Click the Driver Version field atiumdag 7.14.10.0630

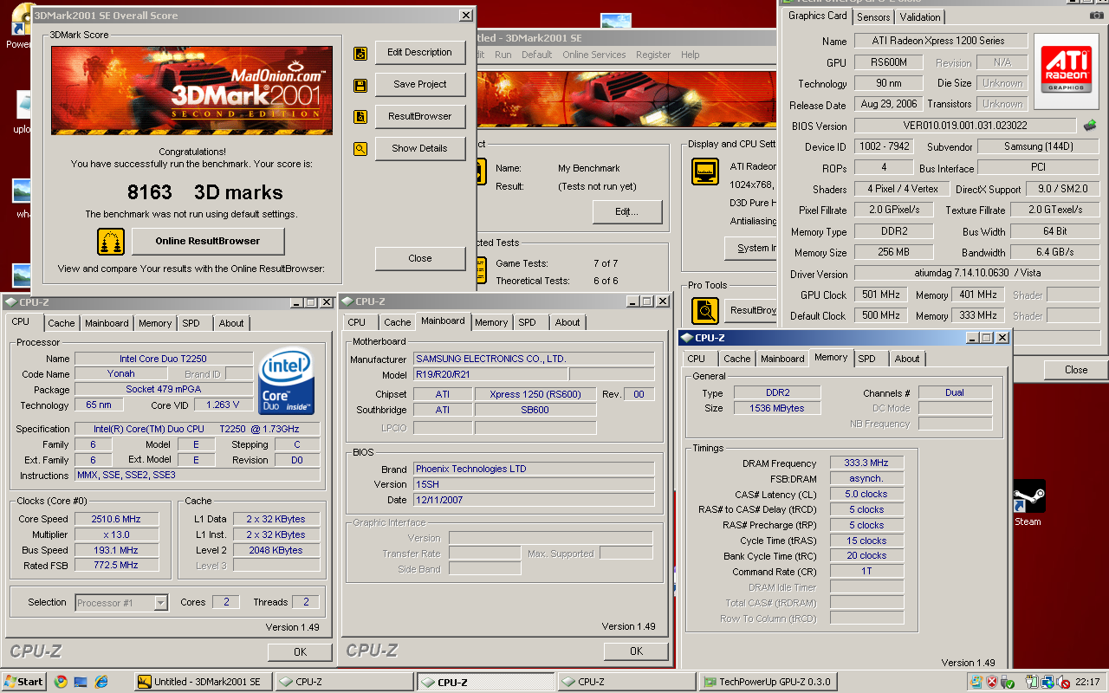[977, 274]
